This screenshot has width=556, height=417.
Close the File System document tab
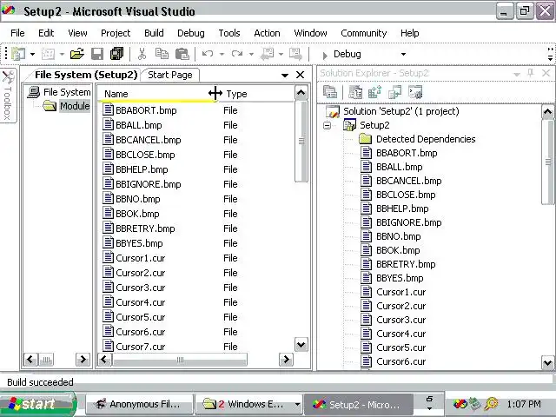click(x=300, y=75)
